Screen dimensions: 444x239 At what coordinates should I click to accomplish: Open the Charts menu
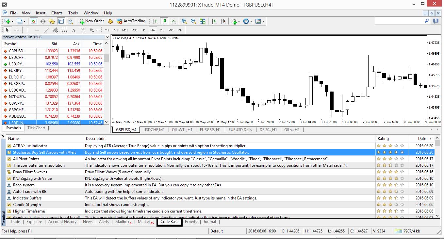click(57, 13)
